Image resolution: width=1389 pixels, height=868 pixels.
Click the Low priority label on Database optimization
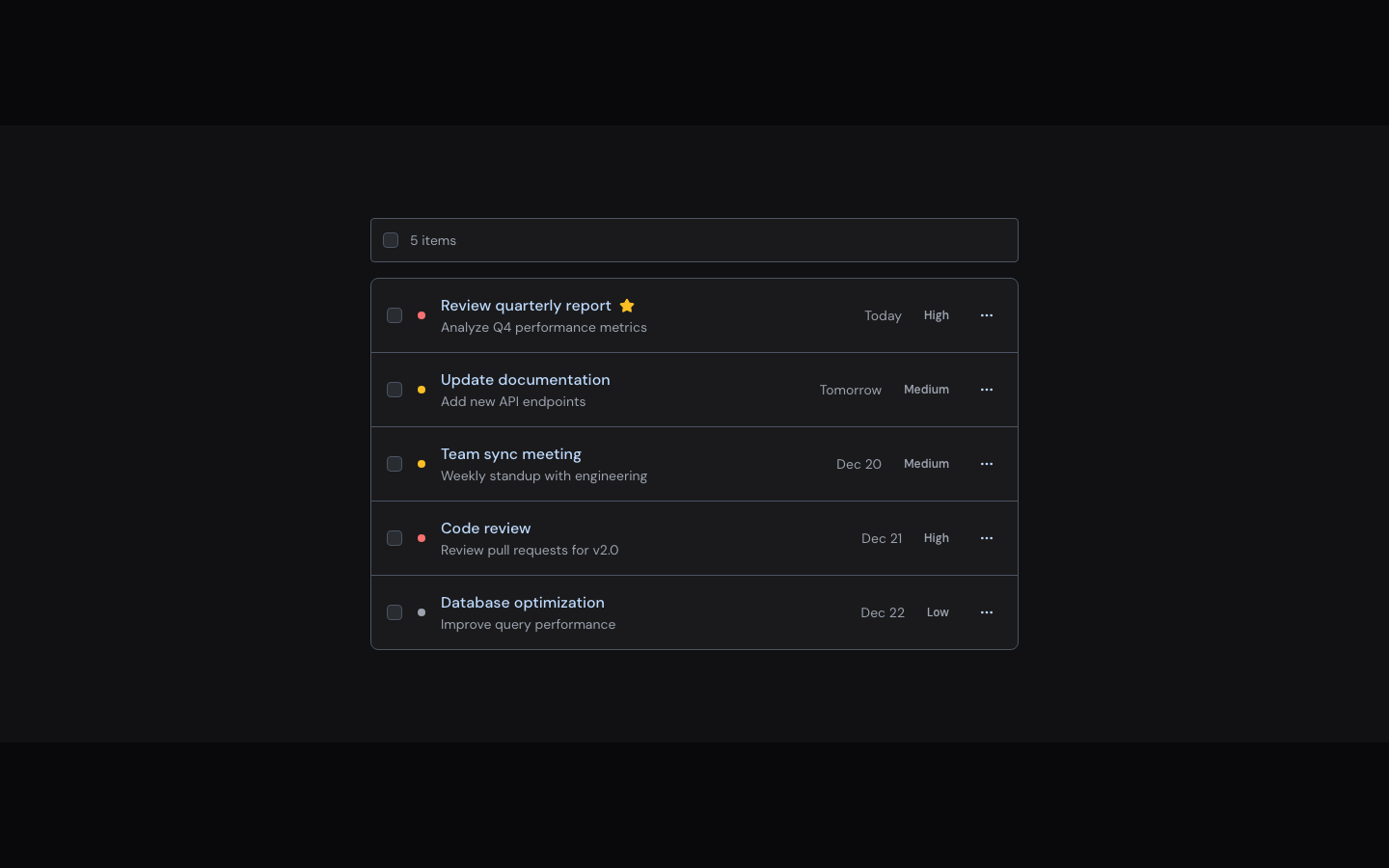coord(938,612)
